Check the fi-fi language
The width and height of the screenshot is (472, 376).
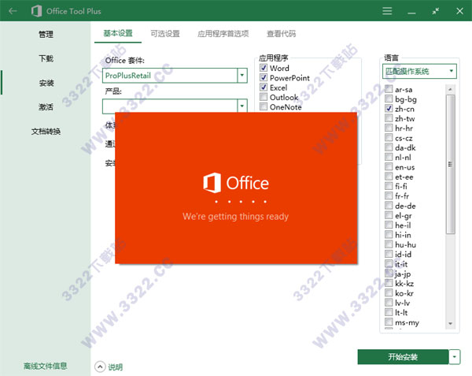(389, 186)
